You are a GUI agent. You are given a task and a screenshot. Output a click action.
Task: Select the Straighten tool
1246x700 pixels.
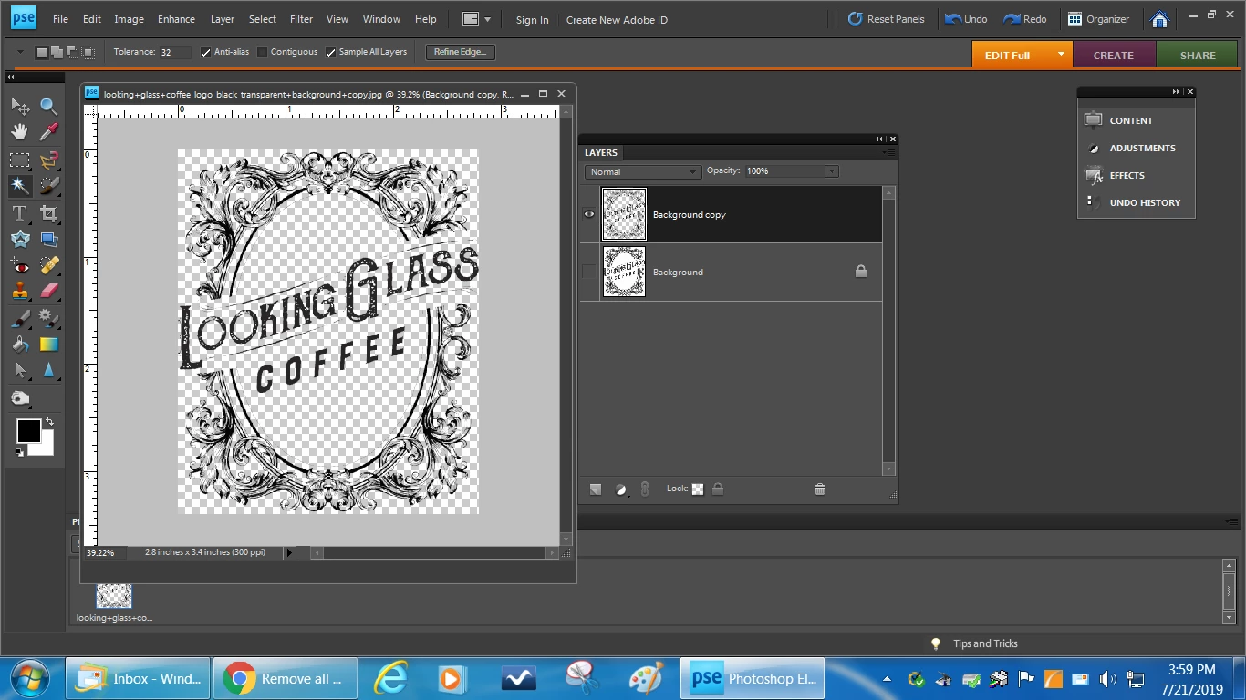point(48,240)
